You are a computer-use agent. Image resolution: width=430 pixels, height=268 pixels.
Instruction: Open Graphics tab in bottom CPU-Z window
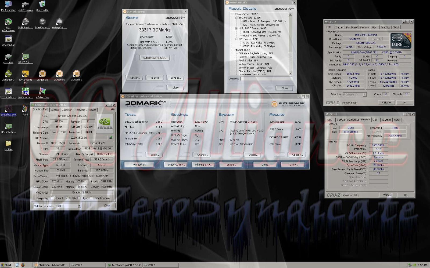386,120
